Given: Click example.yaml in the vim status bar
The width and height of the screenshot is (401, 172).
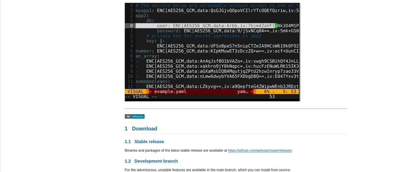Looking at the screenshot, I should coord(170,91).
